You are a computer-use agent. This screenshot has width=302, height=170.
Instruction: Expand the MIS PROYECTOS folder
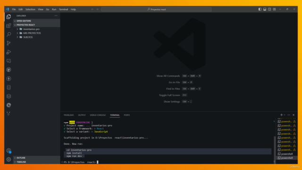tap(37, 33)
